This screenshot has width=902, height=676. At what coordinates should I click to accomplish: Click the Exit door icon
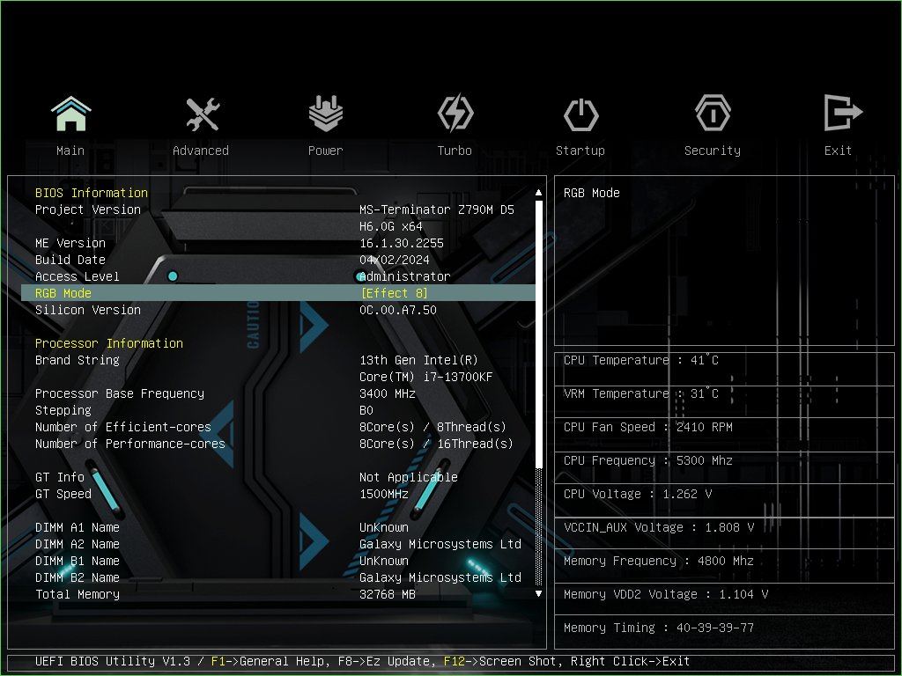tap(843, 113)
